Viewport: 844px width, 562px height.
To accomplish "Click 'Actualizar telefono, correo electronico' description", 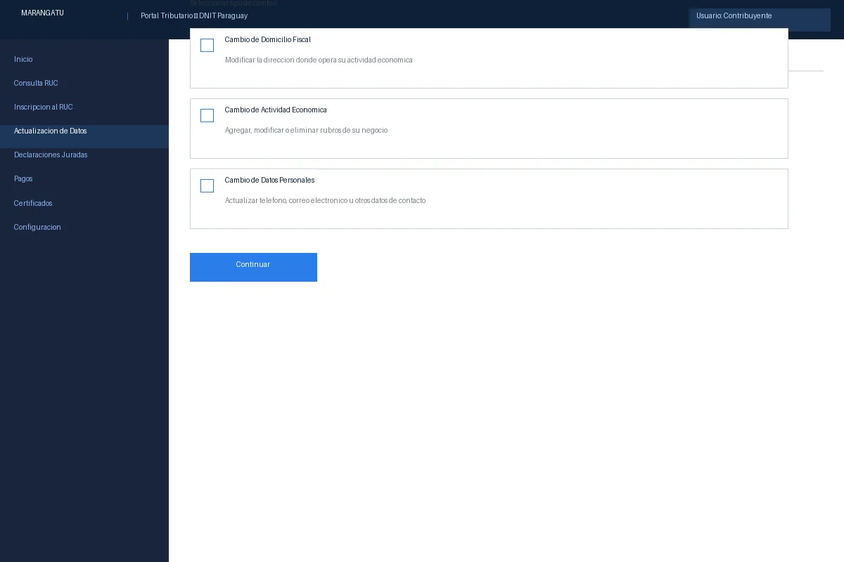I will point(325,201).
